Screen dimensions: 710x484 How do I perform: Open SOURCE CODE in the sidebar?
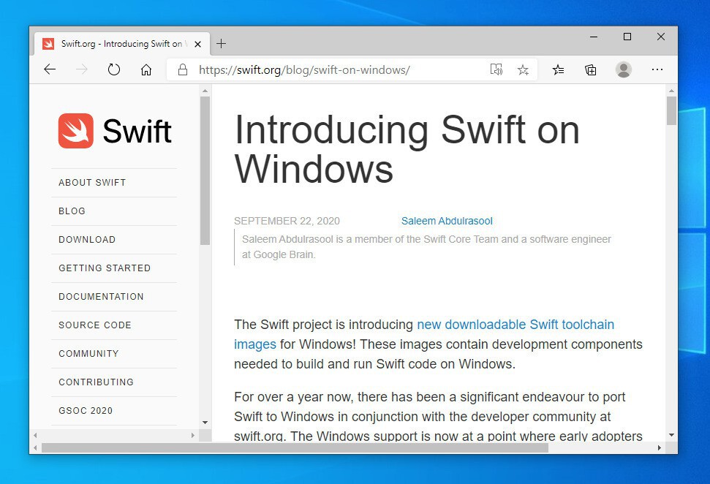point(95,325)
